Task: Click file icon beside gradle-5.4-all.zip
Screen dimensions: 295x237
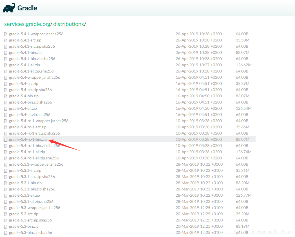Action: 6,109
